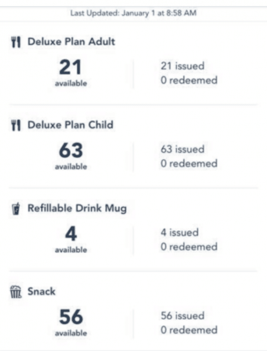267x351 pixels.
Task: Click the 56 available snack count
Action: [71, 318]
